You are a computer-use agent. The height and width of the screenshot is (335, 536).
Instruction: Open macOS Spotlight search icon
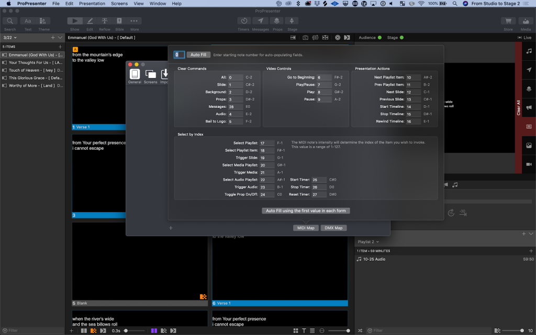pyautogui.click(x=455, y=4)
